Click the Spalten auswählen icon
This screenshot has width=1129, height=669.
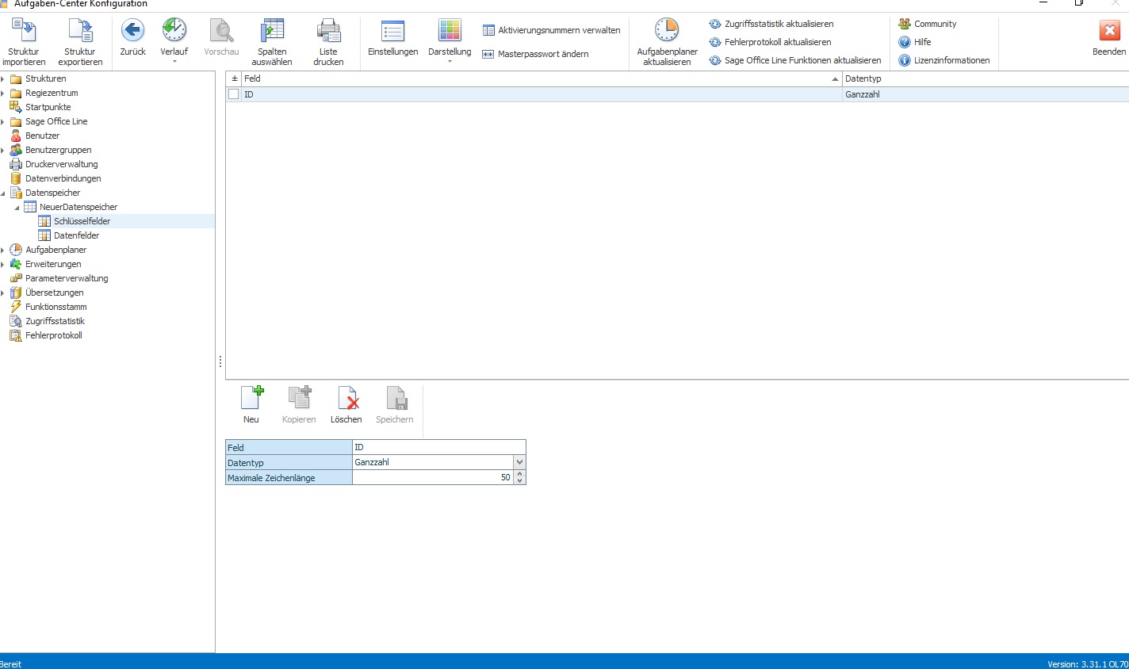point(272,31)
